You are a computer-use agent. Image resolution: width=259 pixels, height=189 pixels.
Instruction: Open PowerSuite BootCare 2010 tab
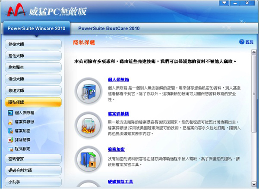click(x=109, y=28)
